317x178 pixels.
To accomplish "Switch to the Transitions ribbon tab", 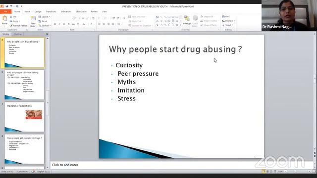I will point(51,12).
